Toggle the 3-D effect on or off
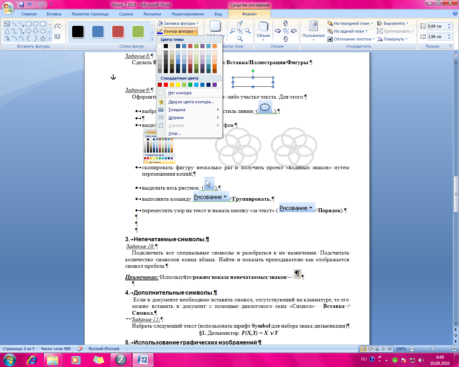This screenshot has height=367, width=459. click(285, 31)
